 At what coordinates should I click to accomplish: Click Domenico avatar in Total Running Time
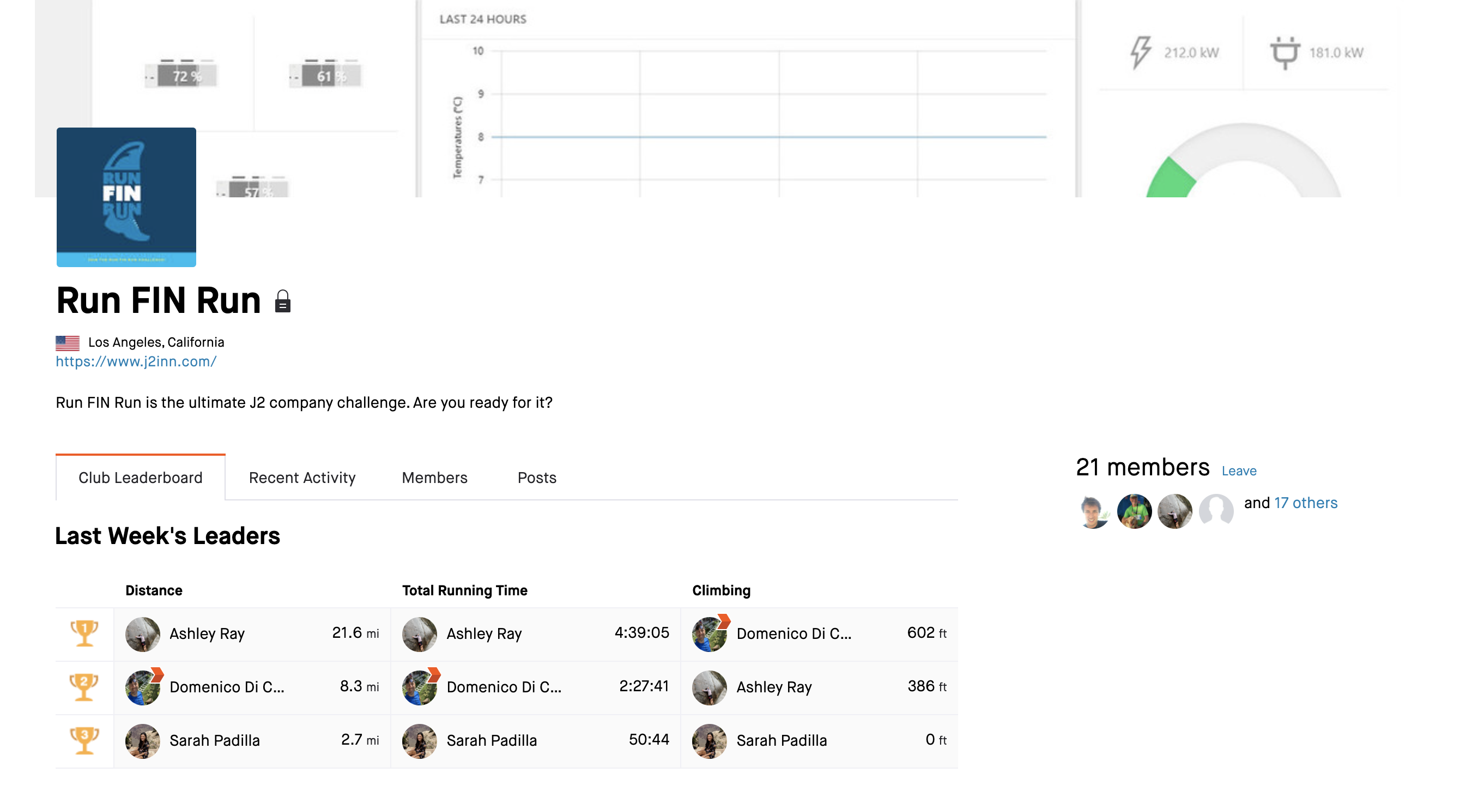pos(420,687)
